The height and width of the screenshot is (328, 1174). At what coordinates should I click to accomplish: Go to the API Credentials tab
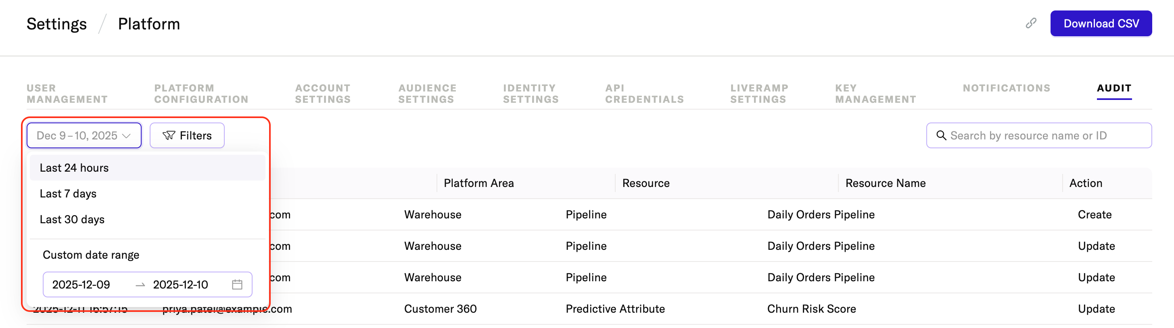tap(644, 94)
